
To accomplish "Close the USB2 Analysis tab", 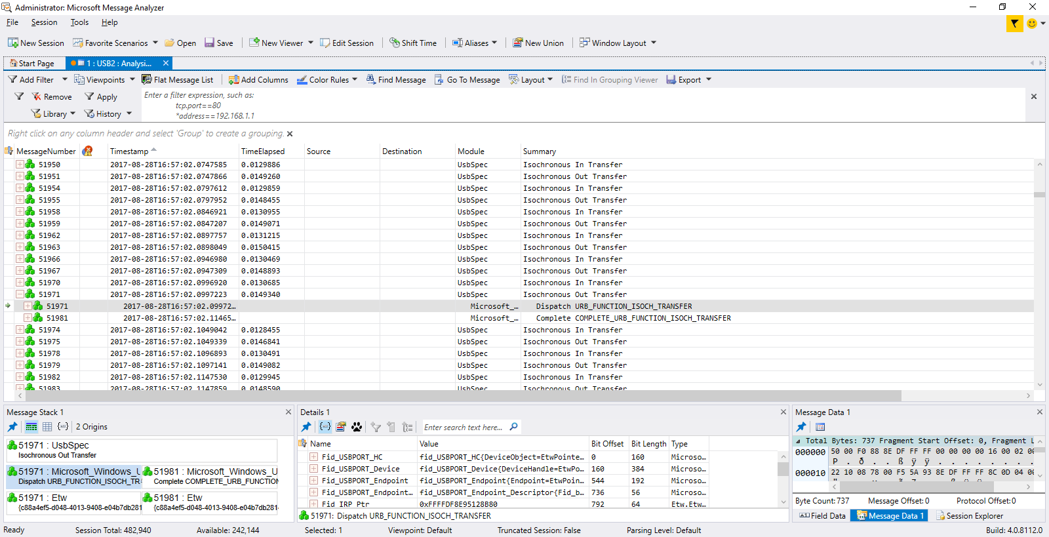I will [166, 63].
